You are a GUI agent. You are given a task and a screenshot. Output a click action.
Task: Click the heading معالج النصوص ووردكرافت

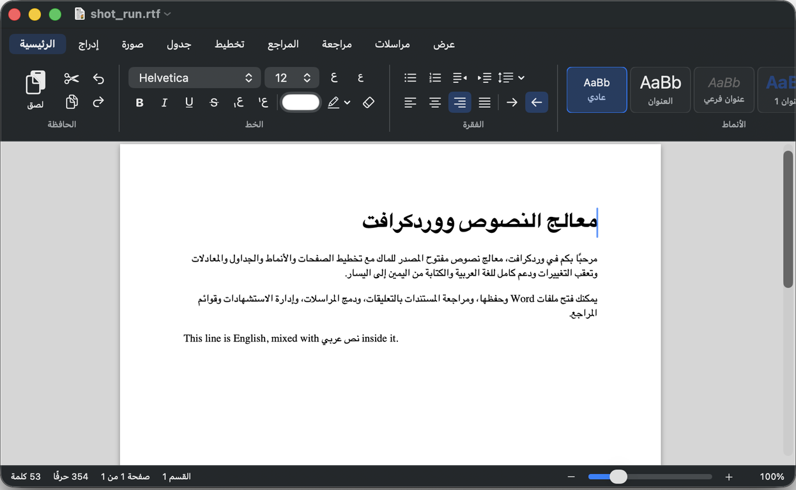click(479, 221)
